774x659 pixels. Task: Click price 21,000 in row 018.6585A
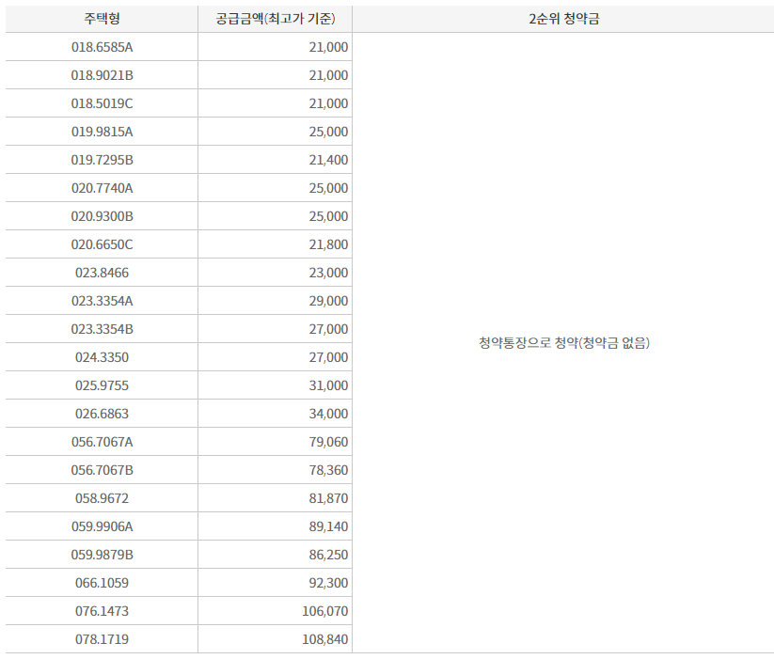(328, 47)
